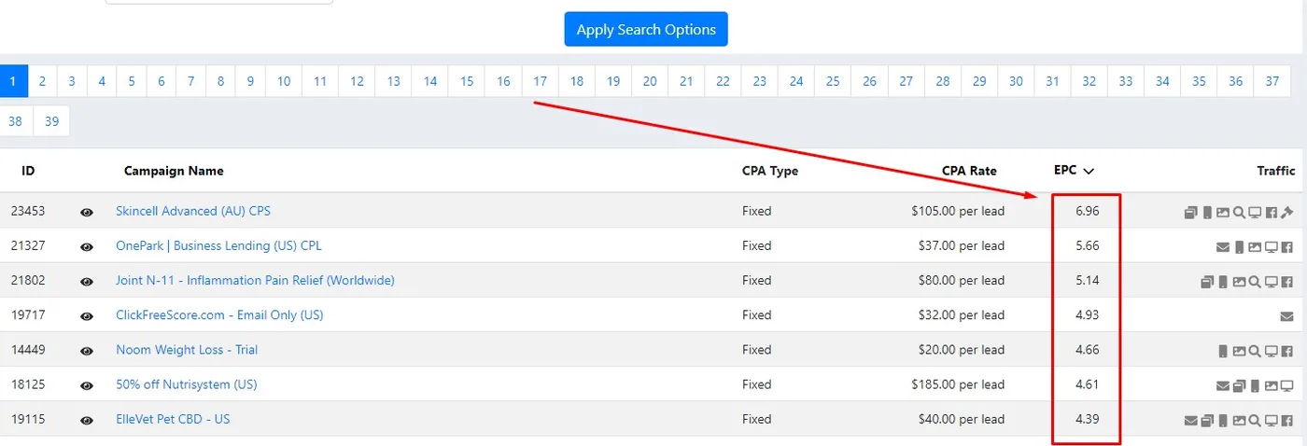Click the $185.00 per lead rate
The width and height of the screenshot is (1307, 446).
click(x=958, y=384)
